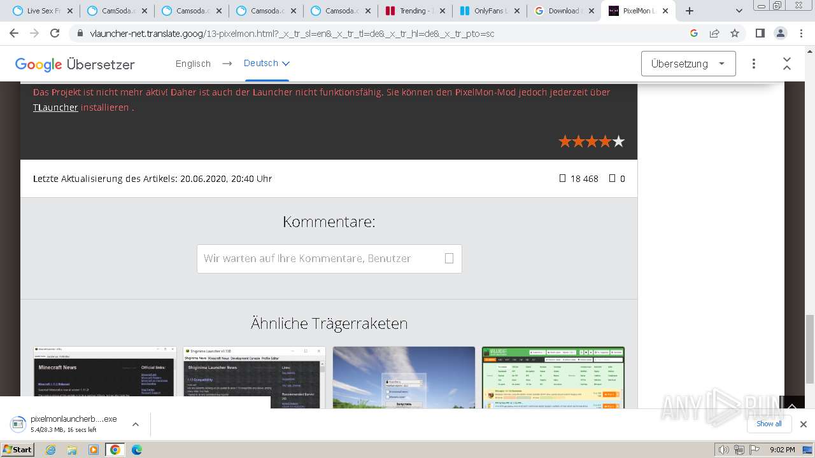Image resolution: width=815 pixels, height=458 pixels.
Task: Switch to the Live Sex tab
Action: [43, 11]
